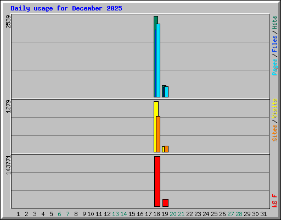Click day 25 on the x-axis

[214, 214]
